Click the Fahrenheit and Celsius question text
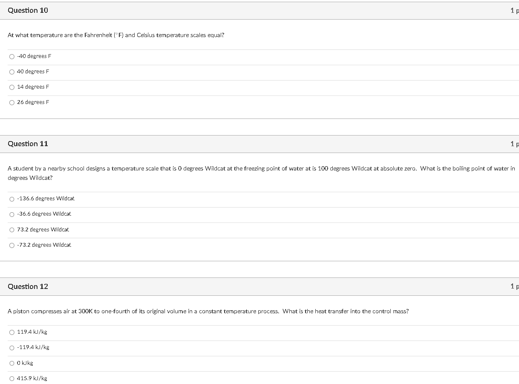 coord(116,35)
